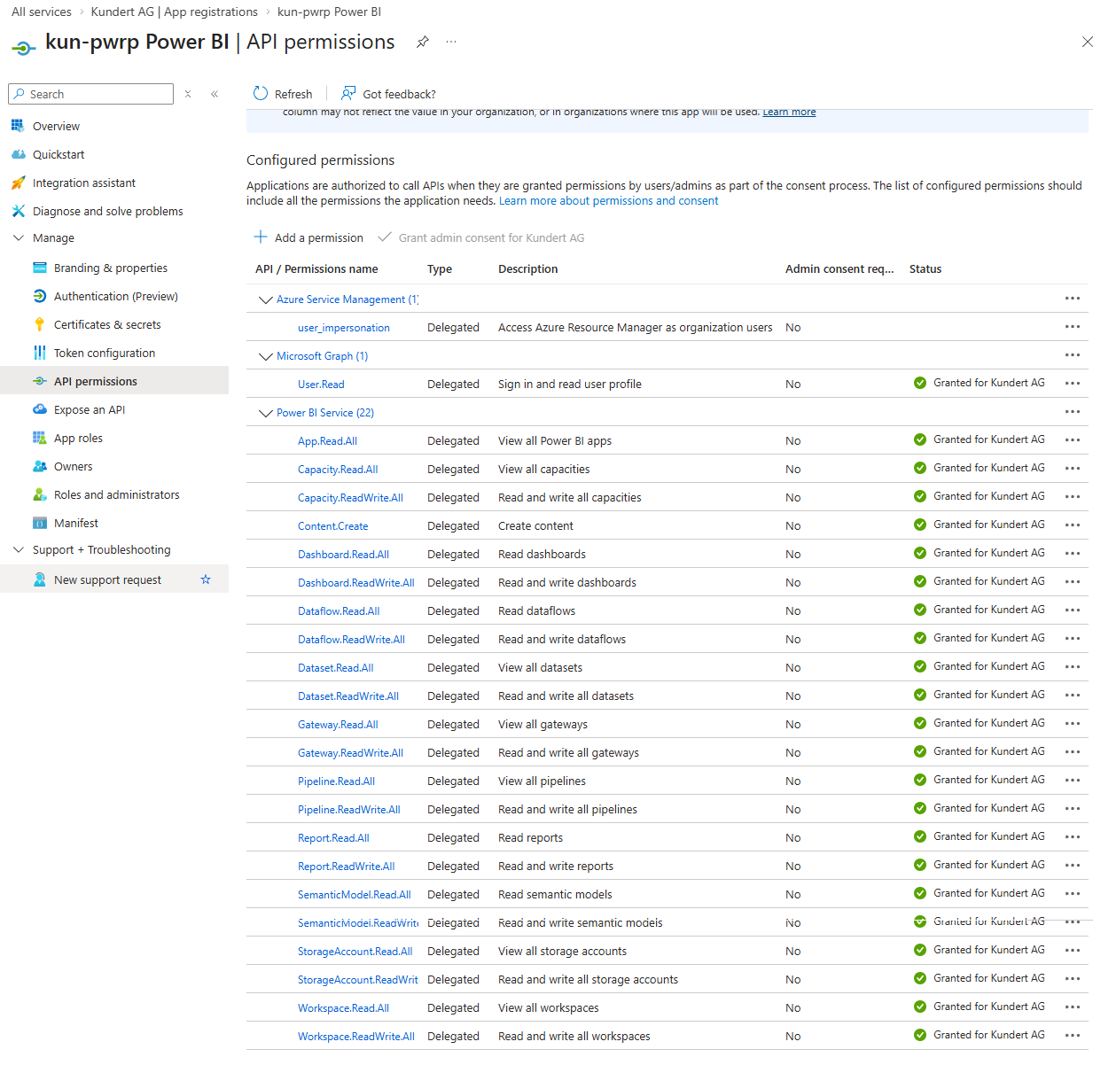Open the Dataset.Read.All permission
Screen dimensions: 1093x1065
(x=335, y=668)
